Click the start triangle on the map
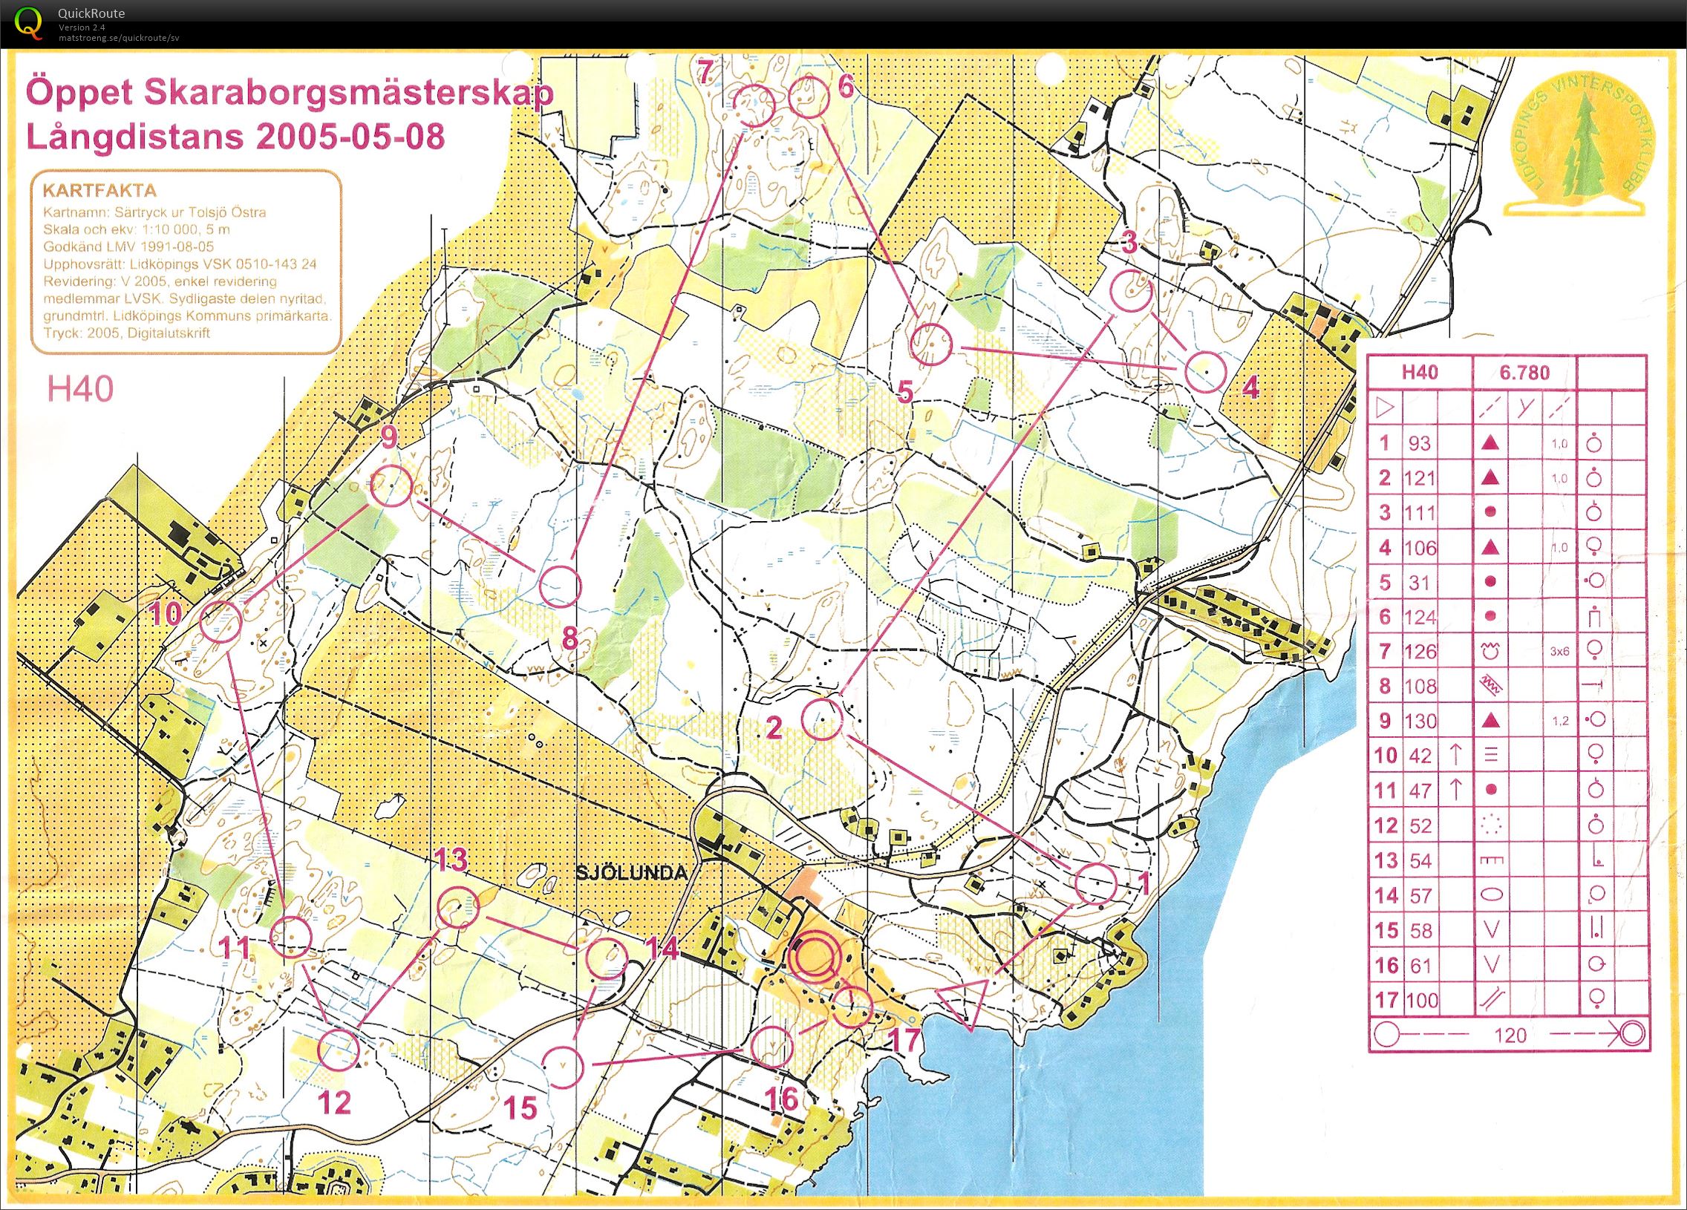 [x=966, y=1001]
